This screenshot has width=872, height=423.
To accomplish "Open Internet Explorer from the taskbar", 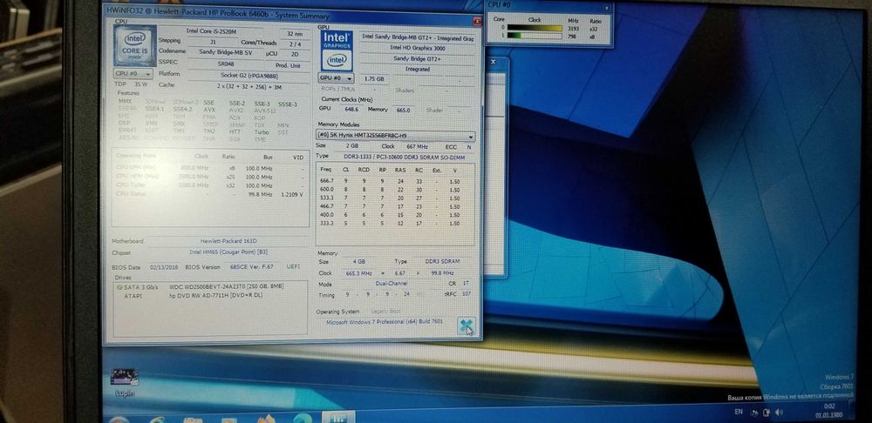I will click(156, 420).
